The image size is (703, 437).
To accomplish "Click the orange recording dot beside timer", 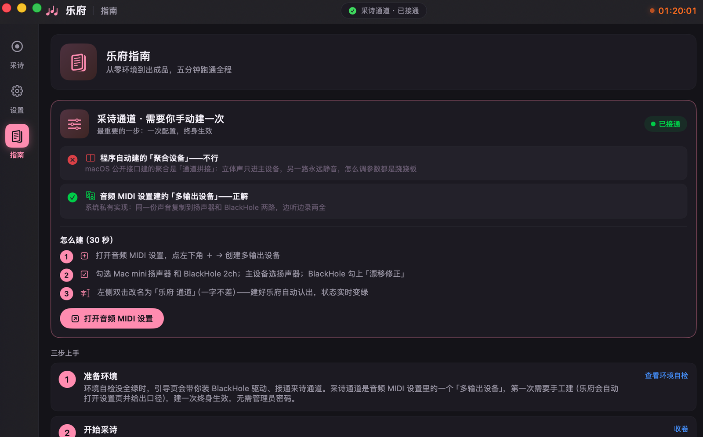I will [652, 11].
